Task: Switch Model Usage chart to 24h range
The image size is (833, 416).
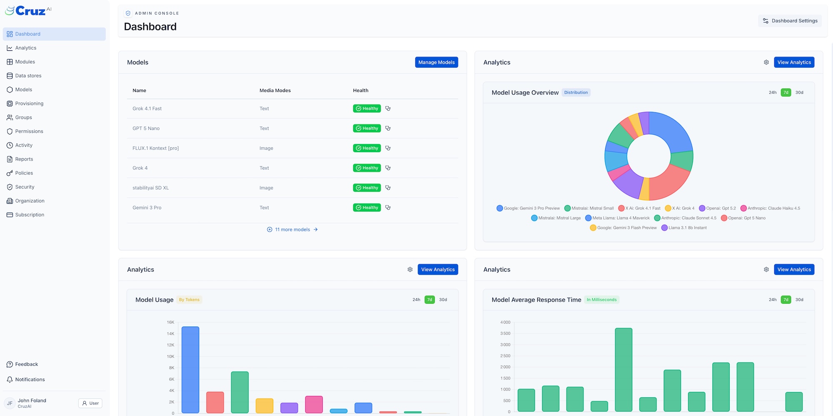Action: [x=416, y=299]
